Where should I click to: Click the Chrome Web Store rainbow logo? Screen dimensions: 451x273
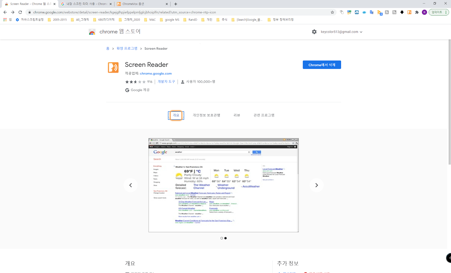click(x=92, y=32)
